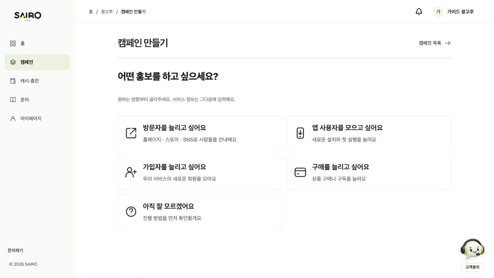
Task: Choose 앱 사용자를 모으고 싶어요 option
Action: click(x=369, y=133)
